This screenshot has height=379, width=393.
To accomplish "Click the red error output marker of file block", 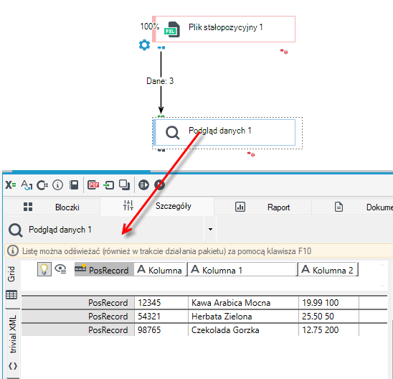I will [x=284, y=52].
